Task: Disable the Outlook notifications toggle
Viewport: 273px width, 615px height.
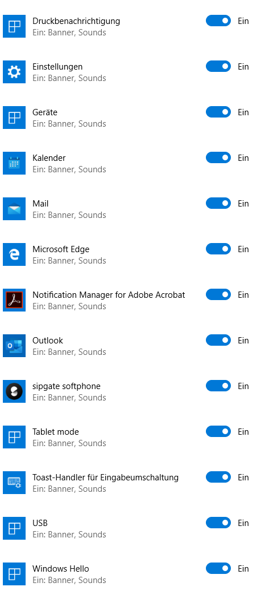Action: [x=218, y=340]
